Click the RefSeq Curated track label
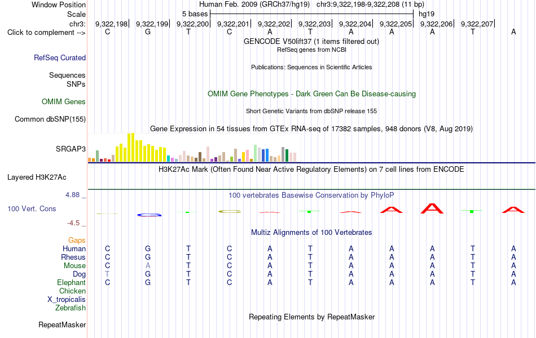This screenshot has width=536, height=338. click(x=60, y=57)
